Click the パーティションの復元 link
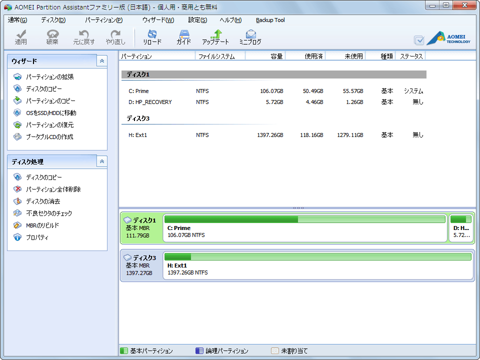Image resolution: width=480 pixels, height=360 pixels. [50, 125]
